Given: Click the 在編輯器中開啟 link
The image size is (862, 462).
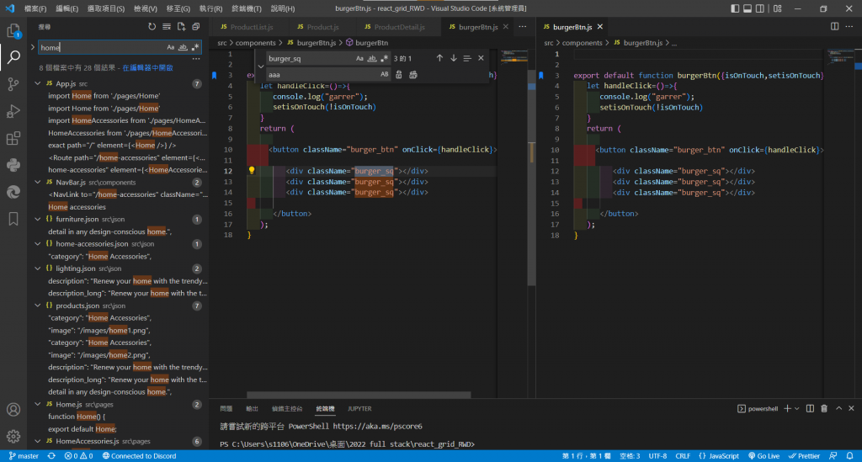Looking at the screenshot, I should pos(147,67).
